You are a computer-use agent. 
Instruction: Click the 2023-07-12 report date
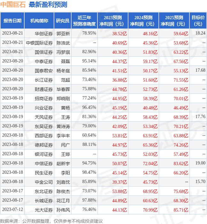pyautogui.click(x=12, y=209)
